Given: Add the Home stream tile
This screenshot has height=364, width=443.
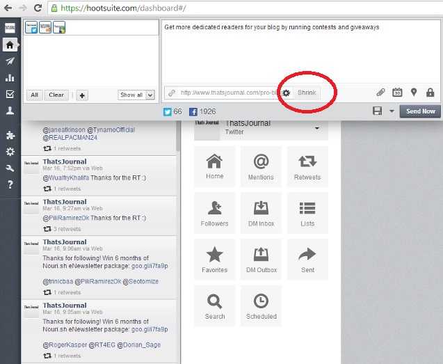Looking at the screenshot, I should coord(215,166).
